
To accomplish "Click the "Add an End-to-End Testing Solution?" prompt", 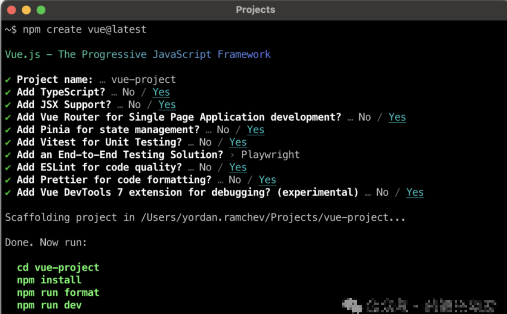I will [x=120, y=155].
